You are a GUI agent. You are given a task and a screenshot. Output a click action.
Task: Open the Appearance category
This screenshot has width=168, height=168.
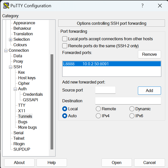point(24,23)
